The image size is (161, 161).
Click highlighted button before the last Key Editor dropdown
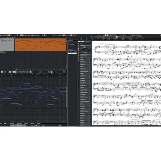coord(51,72)
